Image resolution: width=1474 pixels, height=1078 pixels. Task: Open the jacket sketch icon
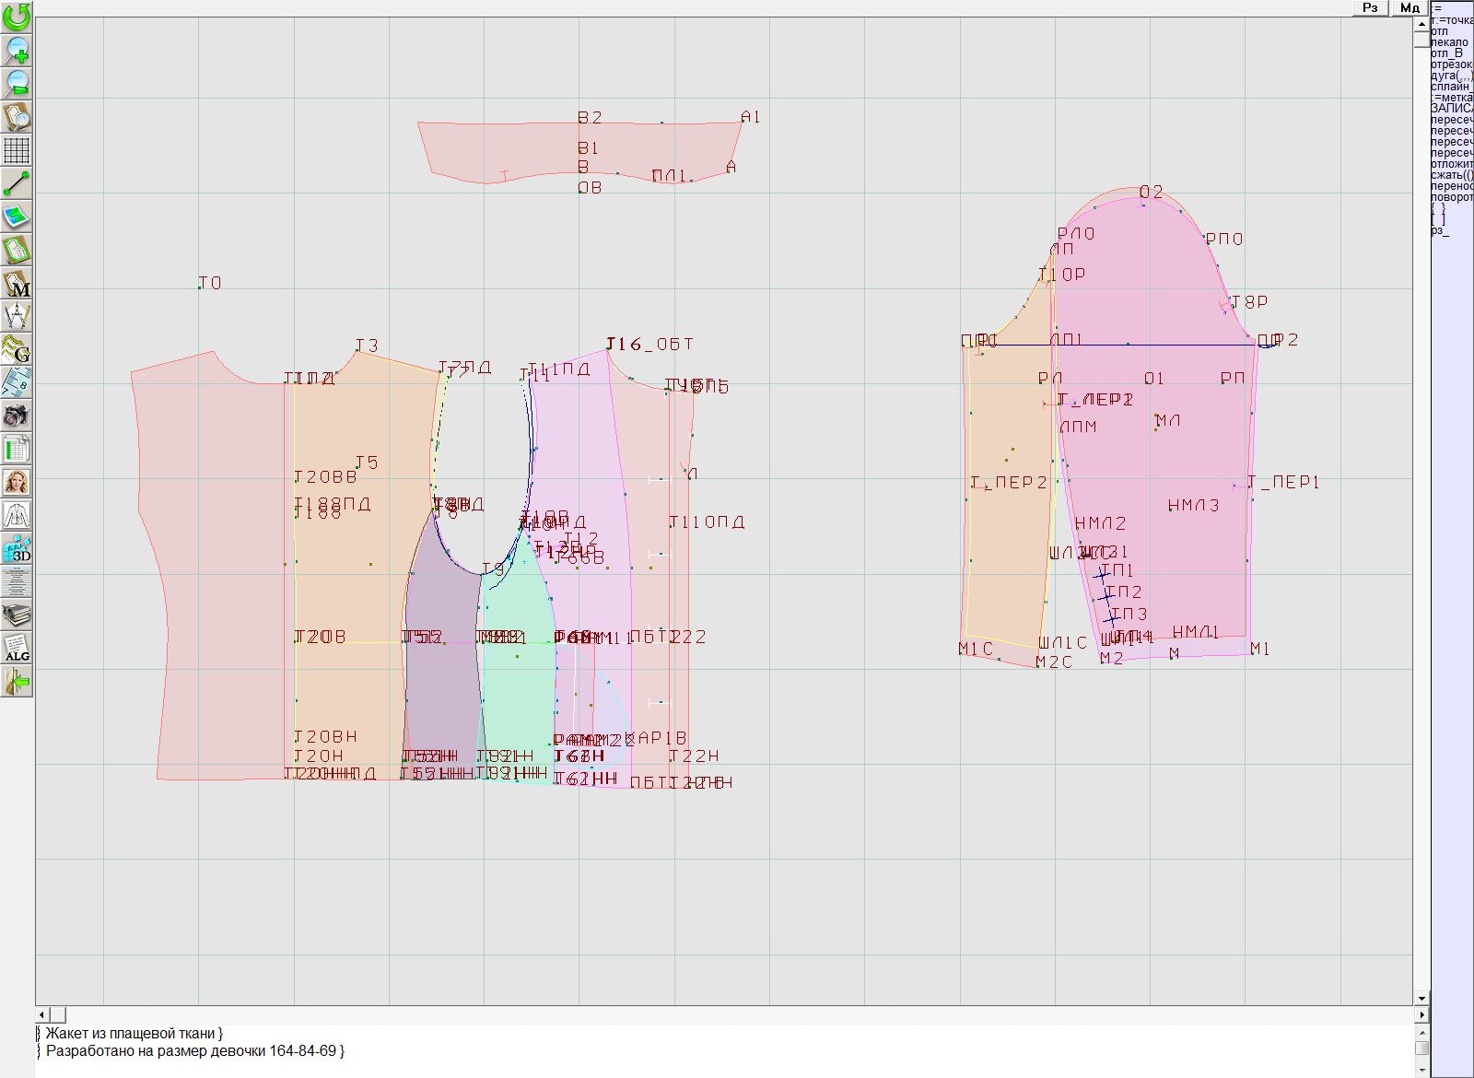pos(17,515)
